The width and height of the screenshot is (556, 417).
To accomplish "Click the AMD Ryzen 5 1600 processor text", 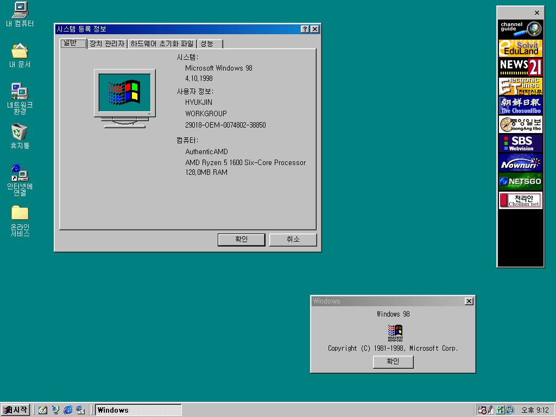I will pyautogui.click(x=245, y=162).
